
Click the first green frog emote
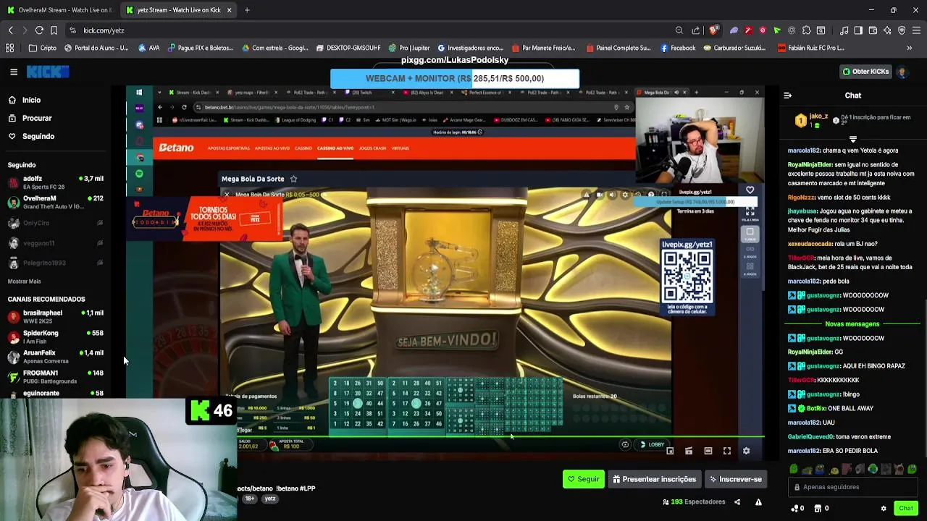[793, 469]
